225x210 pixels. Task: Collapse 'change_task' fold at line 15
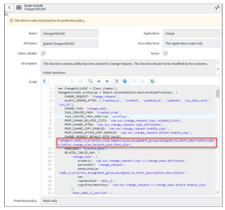(53, 157)
